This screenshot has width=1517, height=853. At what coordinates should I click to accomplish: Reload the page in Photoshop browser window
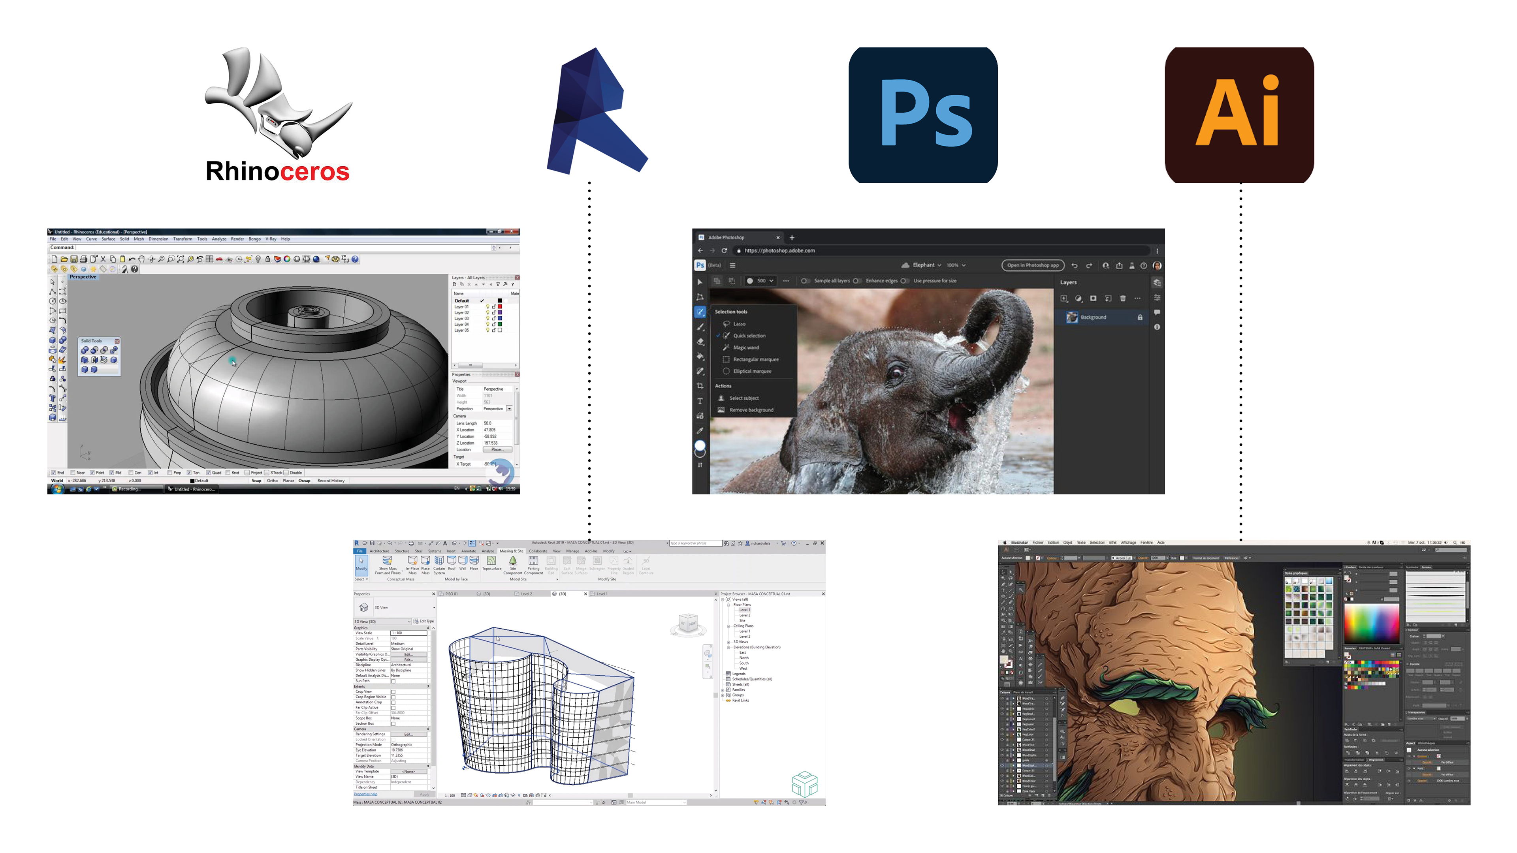(x=724, y=251)
